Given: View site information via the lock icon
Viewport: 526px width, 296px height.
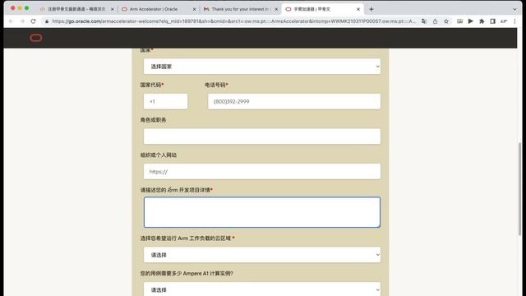Looking at the screenshot, I should [x=47, y=21].
